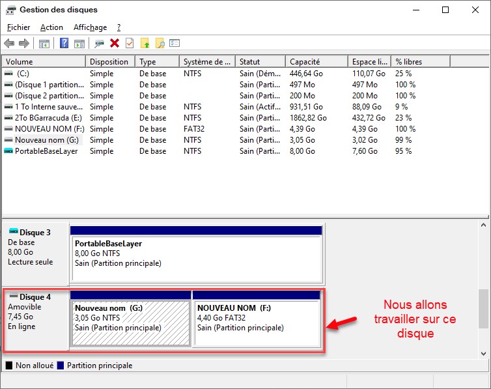Open the Action menu
Screen dimensions: 491x389
[x=51, y=27]
